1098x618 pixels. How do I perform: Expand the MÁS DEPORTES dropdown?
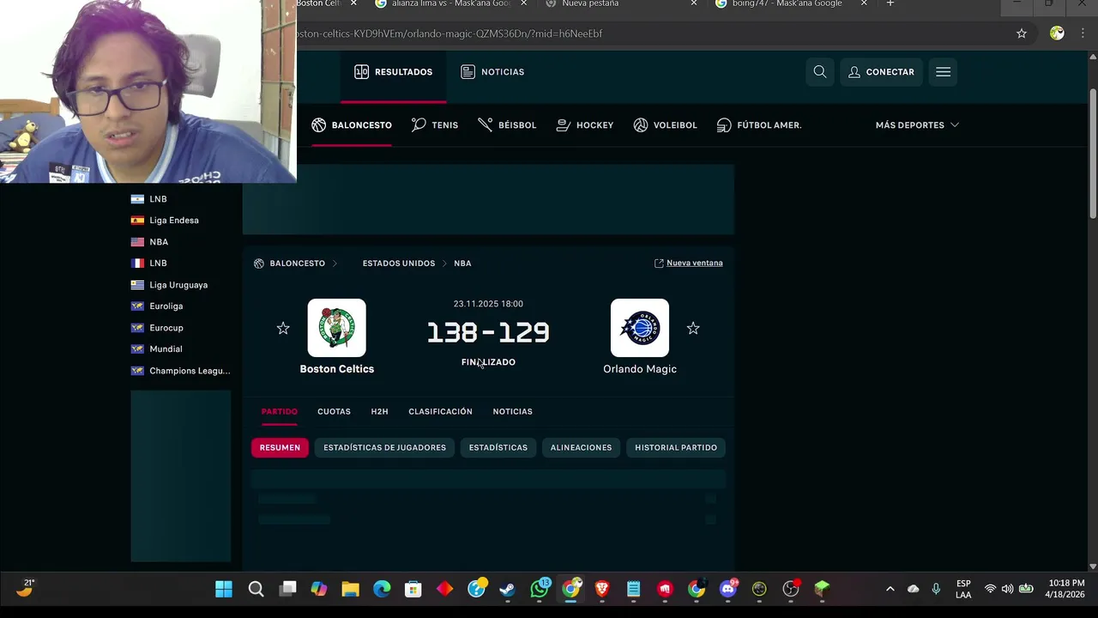(917, 125)
